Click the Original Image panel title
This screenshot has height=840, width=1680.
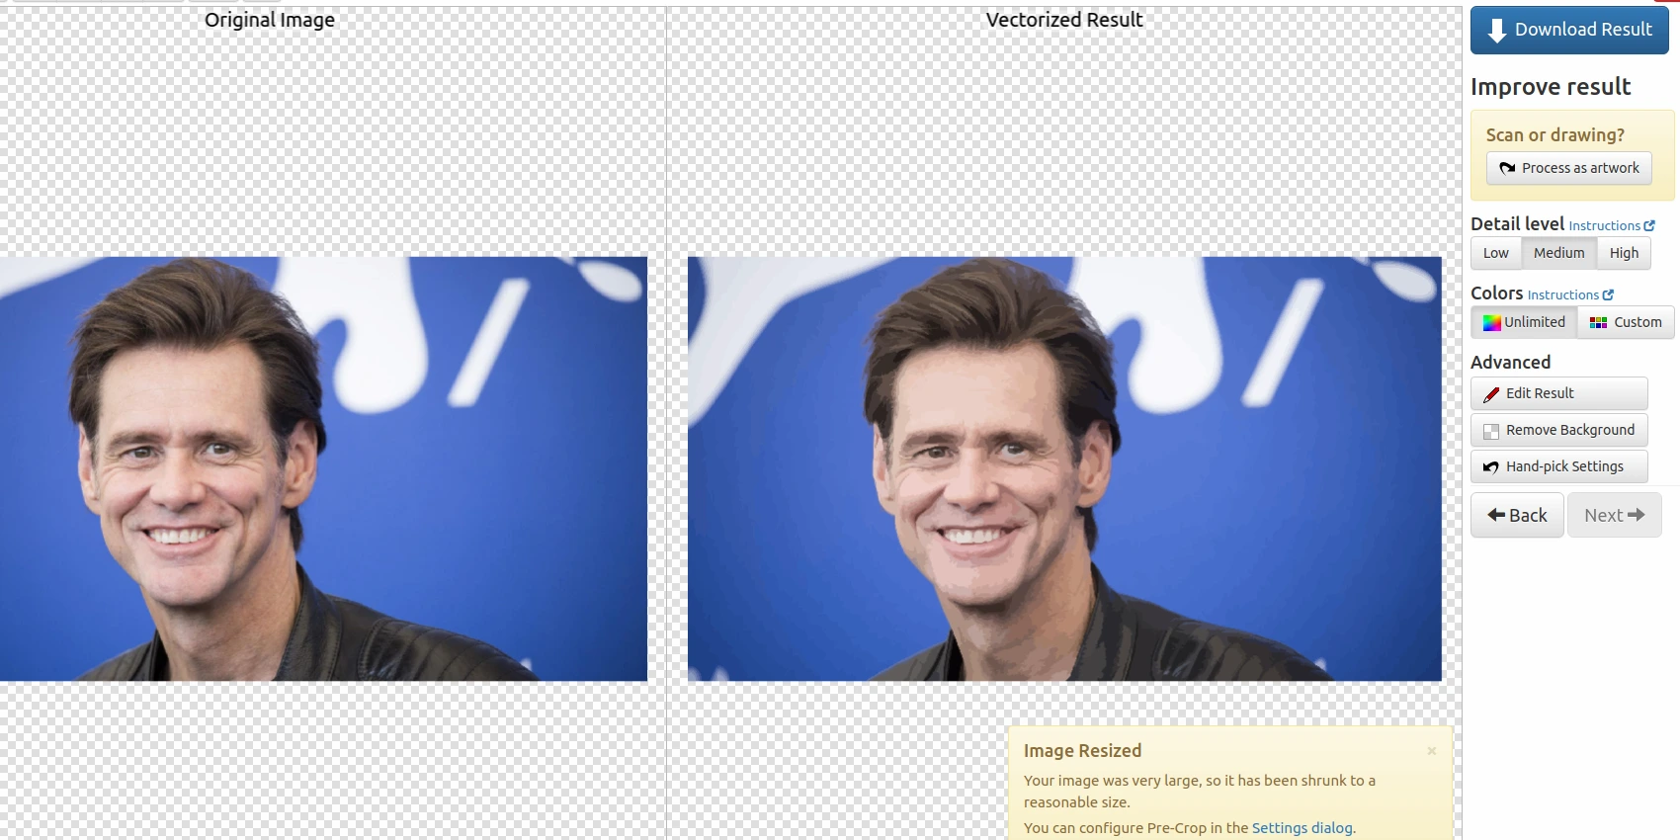(269, 20)
